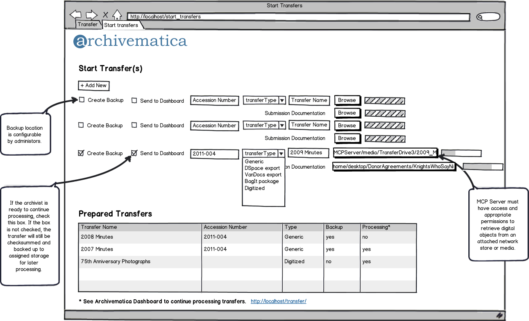Click the browser forward arrow
The image size is (529, 321).
click(91, 15)
